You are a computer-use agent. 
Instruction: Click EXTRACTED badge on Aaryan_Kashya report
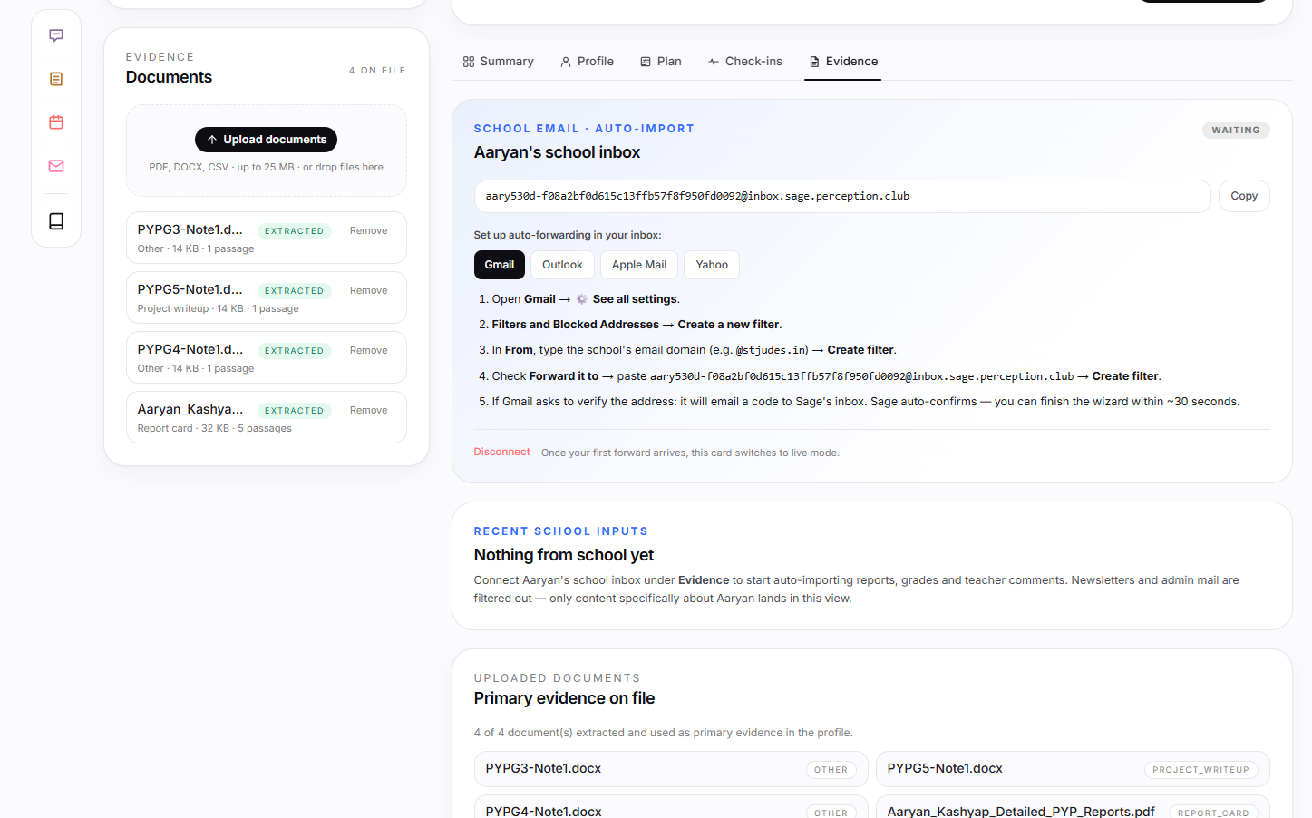coord(294,411)
